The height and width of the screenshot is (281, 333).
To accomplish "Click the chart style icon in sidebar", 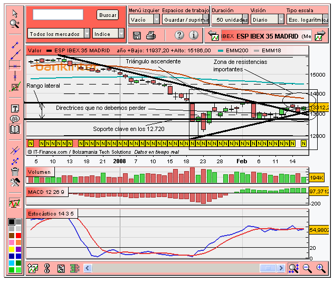I will click(x=15, y=203).
